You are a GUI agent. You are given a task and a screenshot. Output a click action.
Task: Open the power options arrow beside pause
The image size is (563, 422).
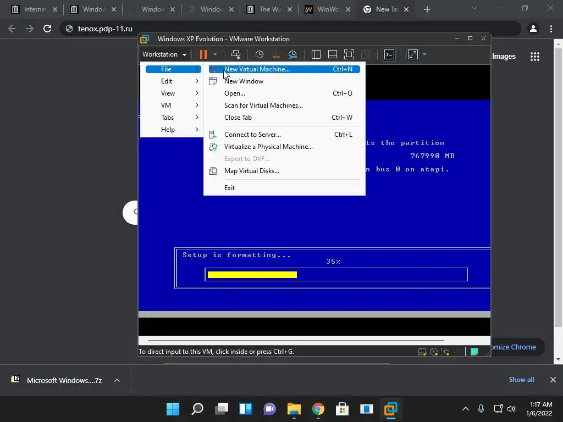tap(215, 54)
